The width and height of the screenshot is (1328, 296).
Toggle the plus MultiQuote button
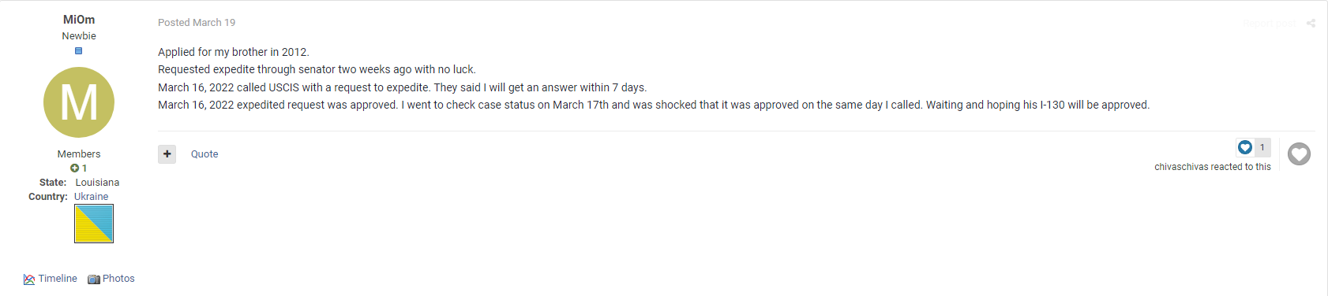point(167,154)
